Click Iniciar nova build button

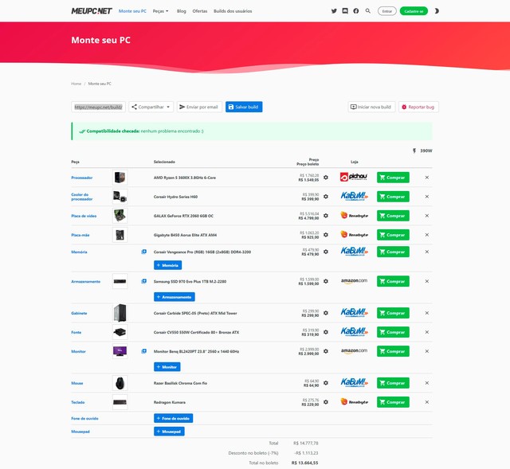coord(371,107)
